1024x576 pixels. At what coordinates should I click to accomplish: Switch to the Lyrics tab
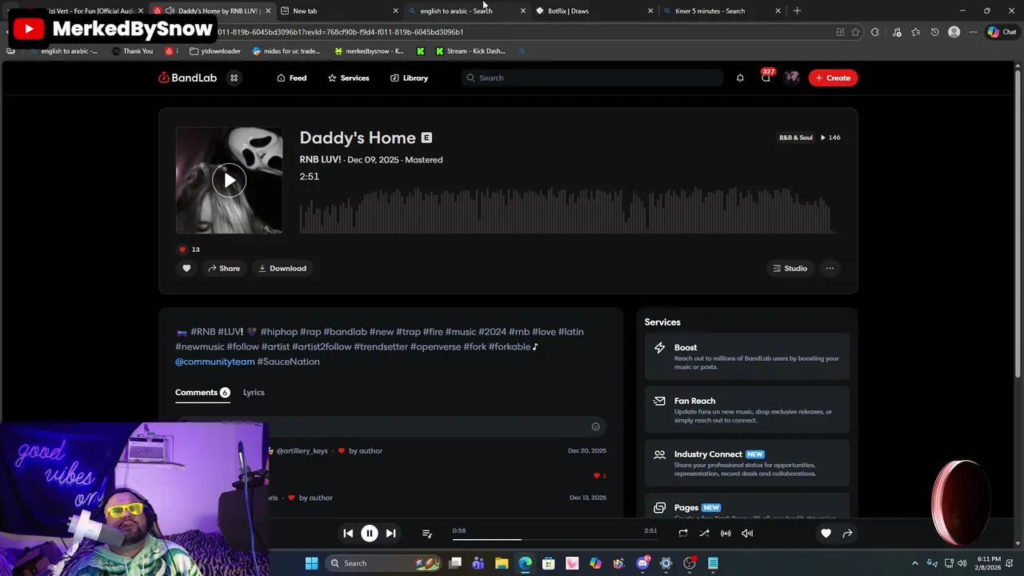pyautogui.click(x=254, y=392)
